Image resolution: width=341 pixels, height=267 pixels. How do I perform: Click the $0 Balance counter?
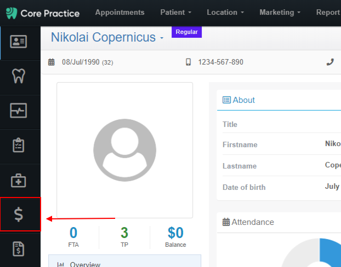pos(175,237)
